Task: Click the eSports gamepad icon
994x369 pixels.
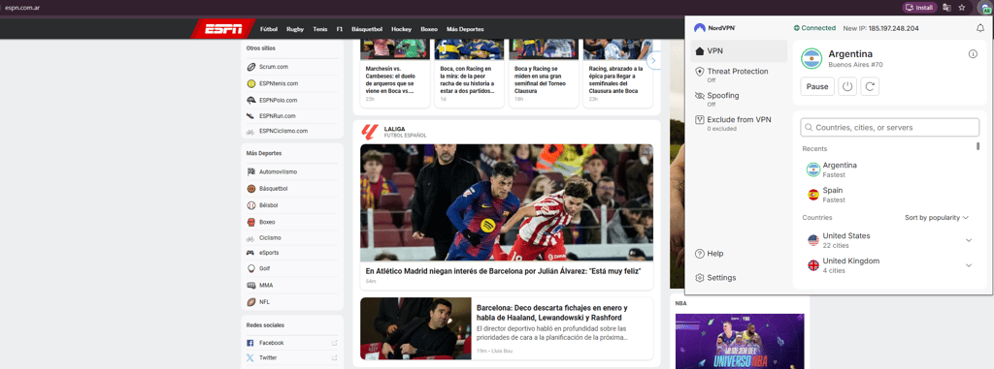Action: click(x=251, y=253)
